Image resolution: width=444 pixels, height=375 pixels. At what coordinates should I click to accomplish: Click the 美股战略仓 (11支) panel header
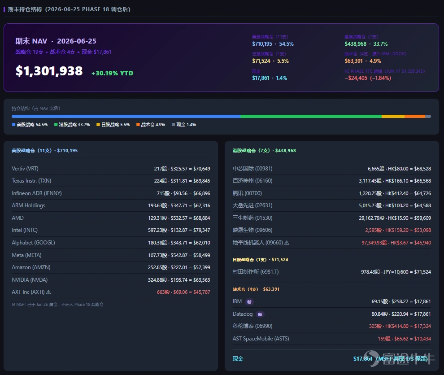pos(44,151)
